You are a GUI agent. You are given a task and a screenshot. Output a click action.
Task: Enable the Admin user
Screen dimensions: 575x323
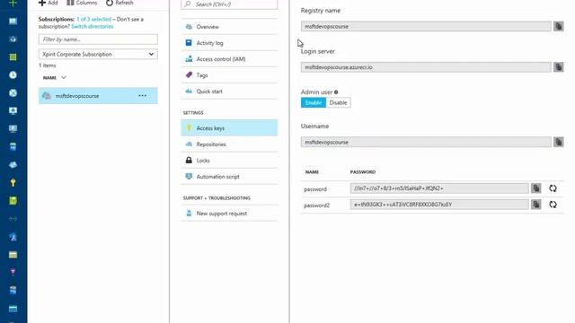[x=314, y=102]
